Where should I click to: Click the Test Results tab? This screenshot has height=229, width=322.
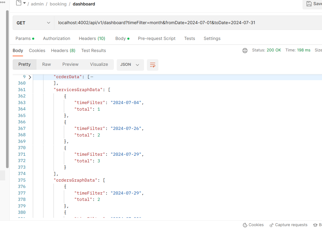(93, 51)
